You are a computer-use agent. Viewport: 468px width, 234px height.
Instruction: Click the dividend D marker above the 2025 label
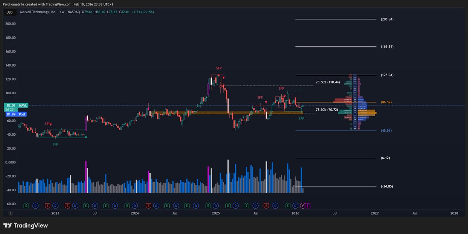(x=216, y=206)
